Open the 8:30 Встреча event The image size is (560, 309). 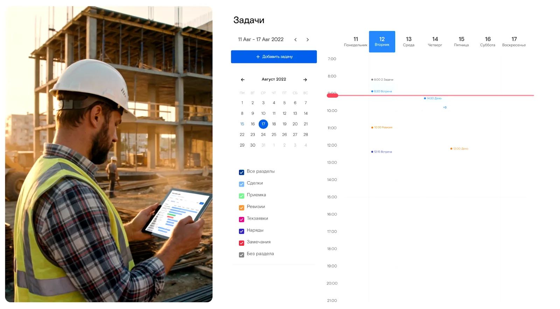coord(382,91)
